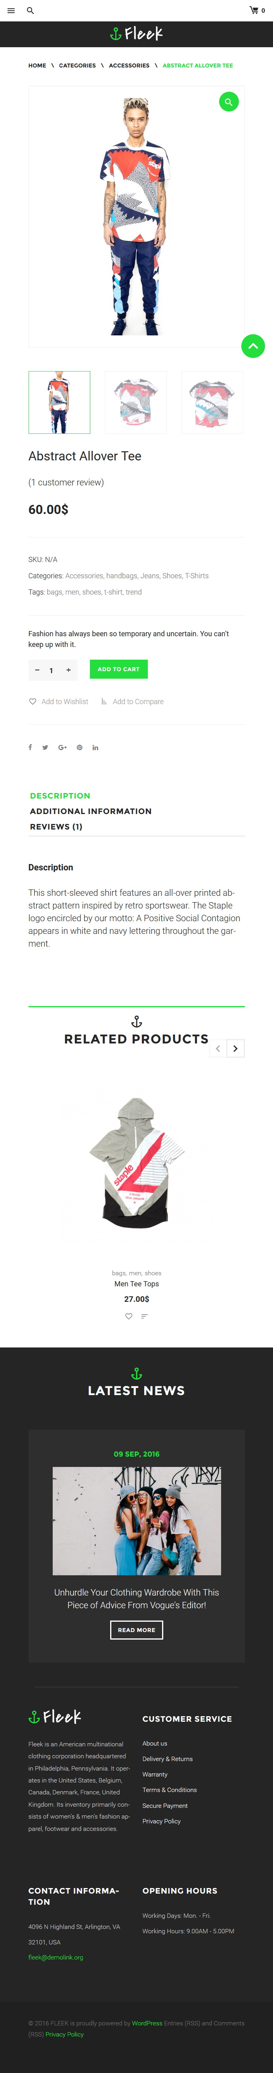This screenshot has height=2073, width=273.
Task: Click Read More on latest news
Action: (x=136, y=1630)
